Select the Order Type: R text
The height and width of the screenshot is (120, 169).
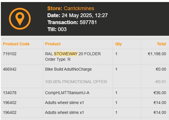tap(58, 59)
